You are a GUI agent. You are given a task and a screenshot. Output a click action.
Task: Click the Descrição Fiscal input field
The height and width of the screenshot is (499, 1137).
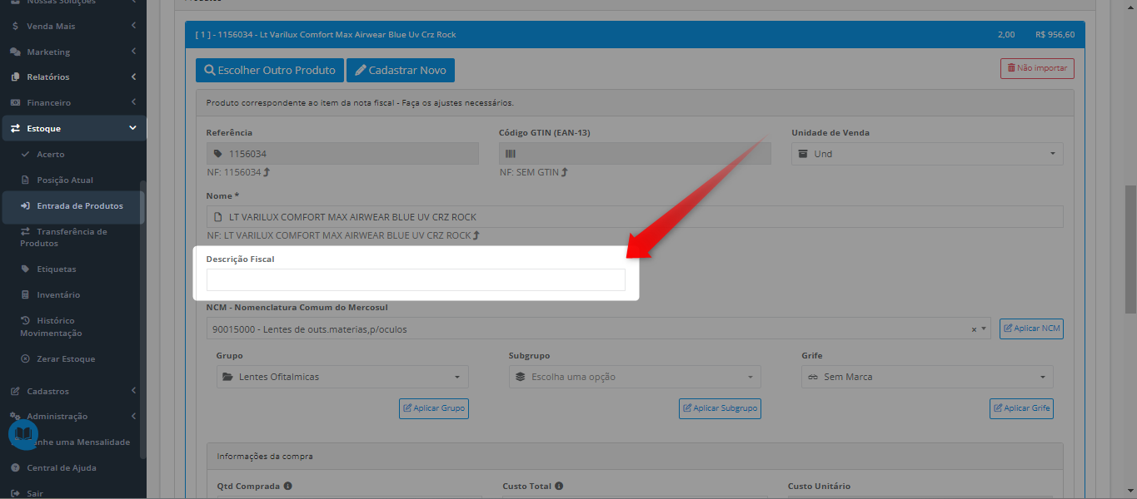pos(416,279)
